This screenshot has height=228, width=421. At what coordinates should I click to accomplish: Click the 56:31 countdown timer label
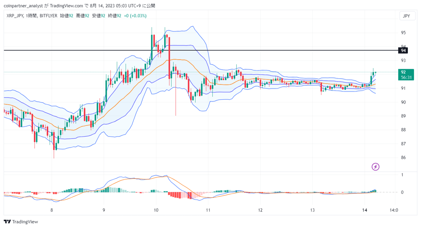point(406,78)
